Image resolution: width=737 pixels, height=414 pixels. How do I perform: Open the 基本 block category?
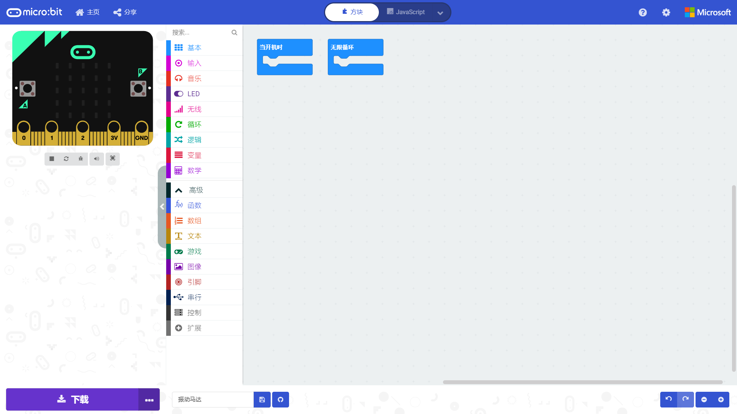(194, 48)
